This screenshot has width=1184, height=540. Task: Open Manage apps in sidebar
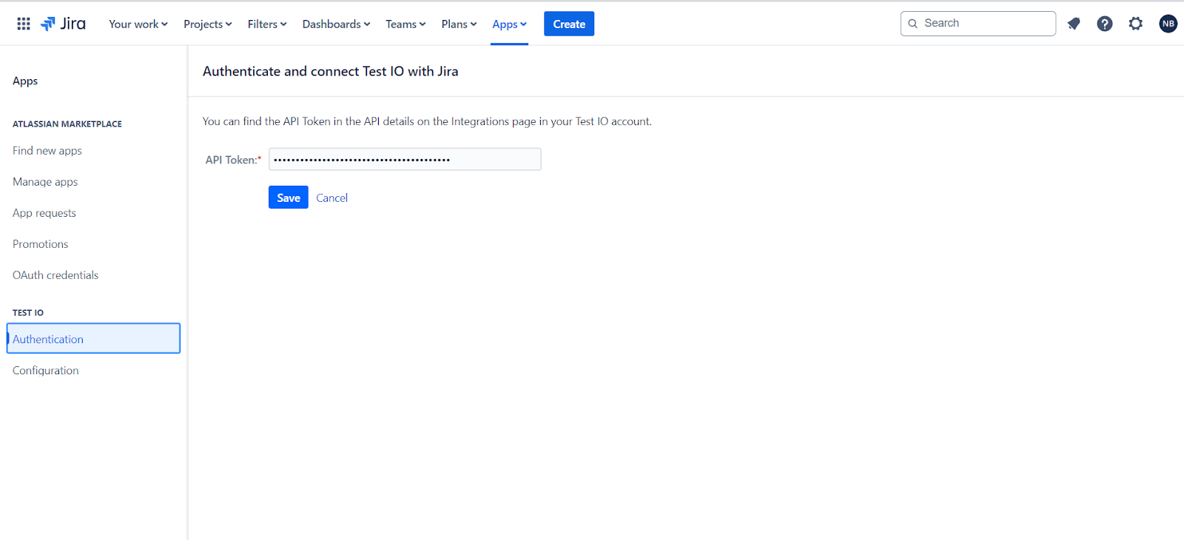point(45,181)
